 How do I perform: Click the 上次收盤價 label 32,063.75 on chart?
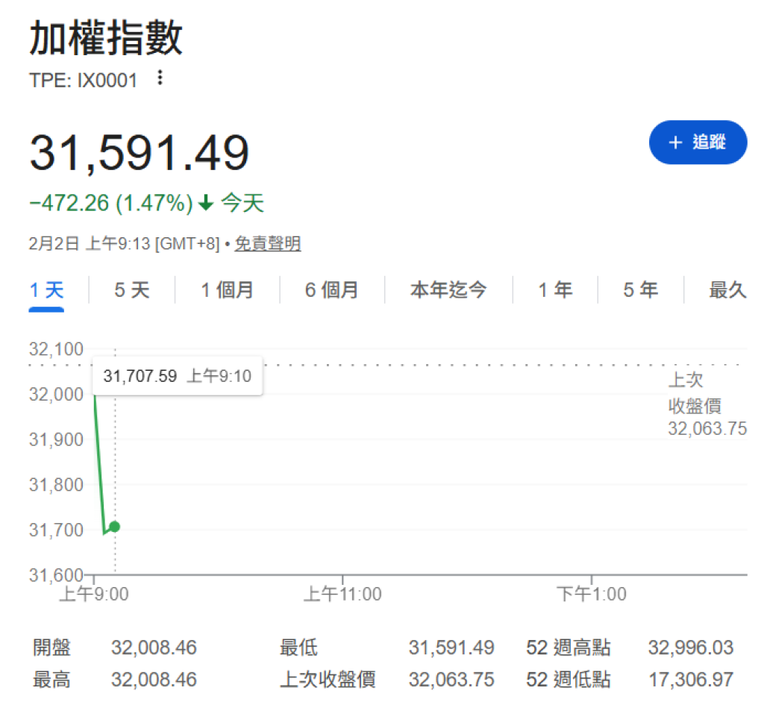click(707, 428)
